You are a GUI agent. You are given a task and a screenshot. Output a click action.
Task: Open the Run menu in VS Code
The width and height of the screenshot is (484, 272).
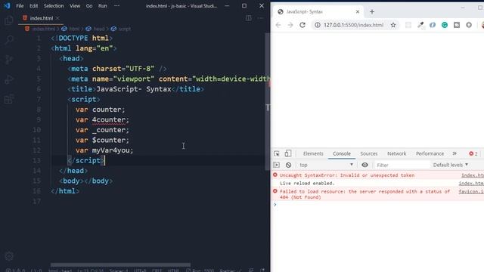[x=103, y=6]
